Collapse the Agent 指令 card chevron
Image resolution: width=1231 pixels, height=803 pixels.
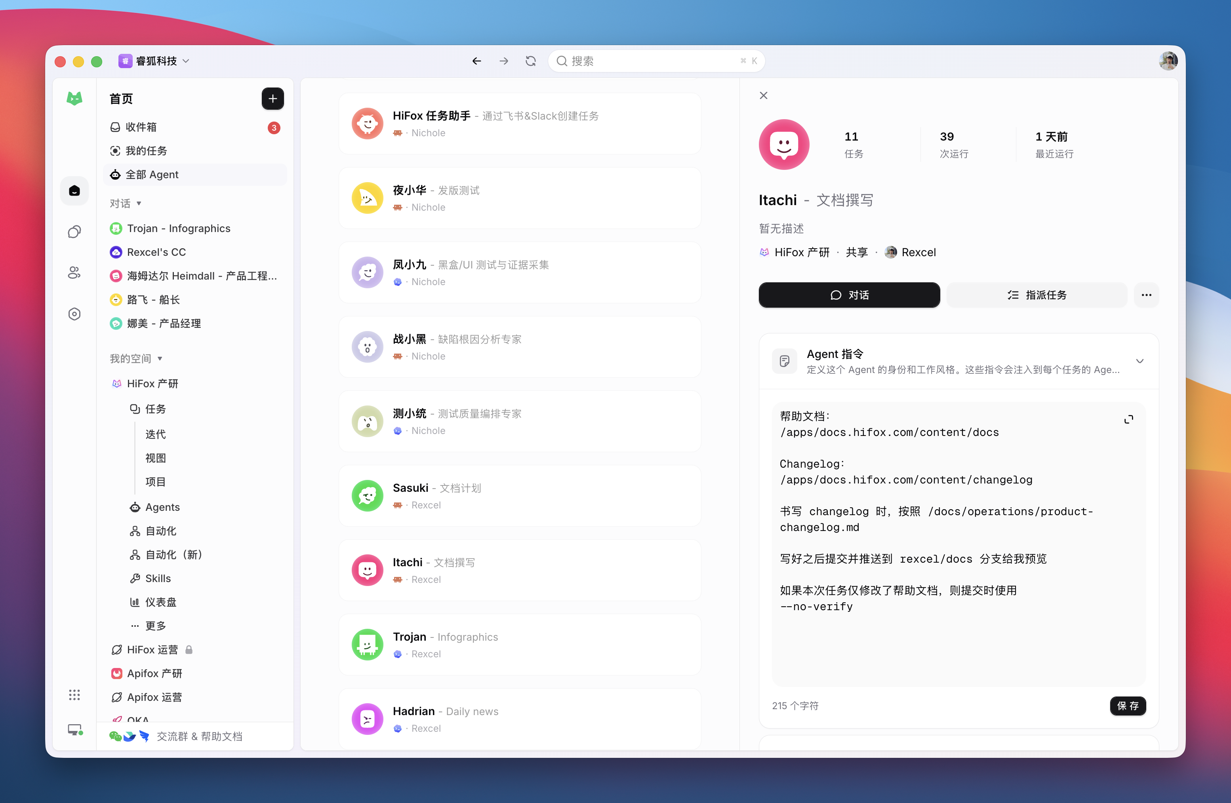tap(1140, 361)
